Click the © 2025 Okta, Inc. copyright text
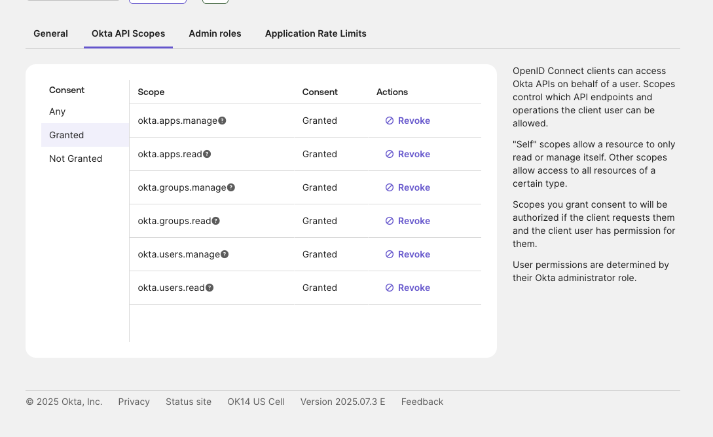This screenshot has width=713, height=437. click(x=64, y=402)
